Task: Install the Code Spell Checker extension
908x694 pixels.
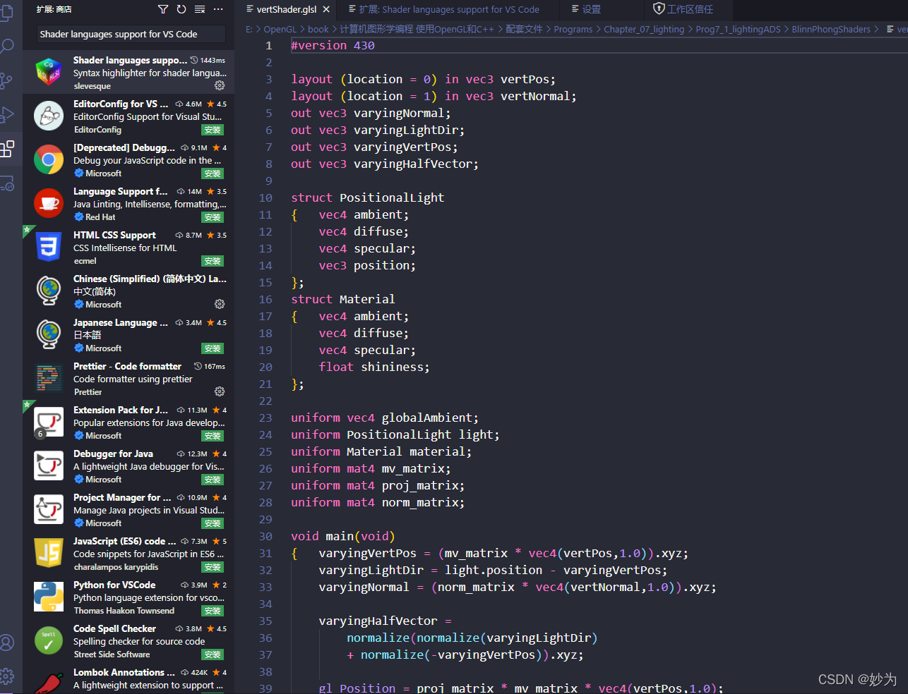Action: click(x=213, y=655)
